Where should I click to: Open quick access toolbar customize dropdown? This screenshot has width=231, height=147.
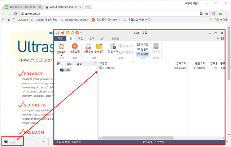click(x=81, y=33)
